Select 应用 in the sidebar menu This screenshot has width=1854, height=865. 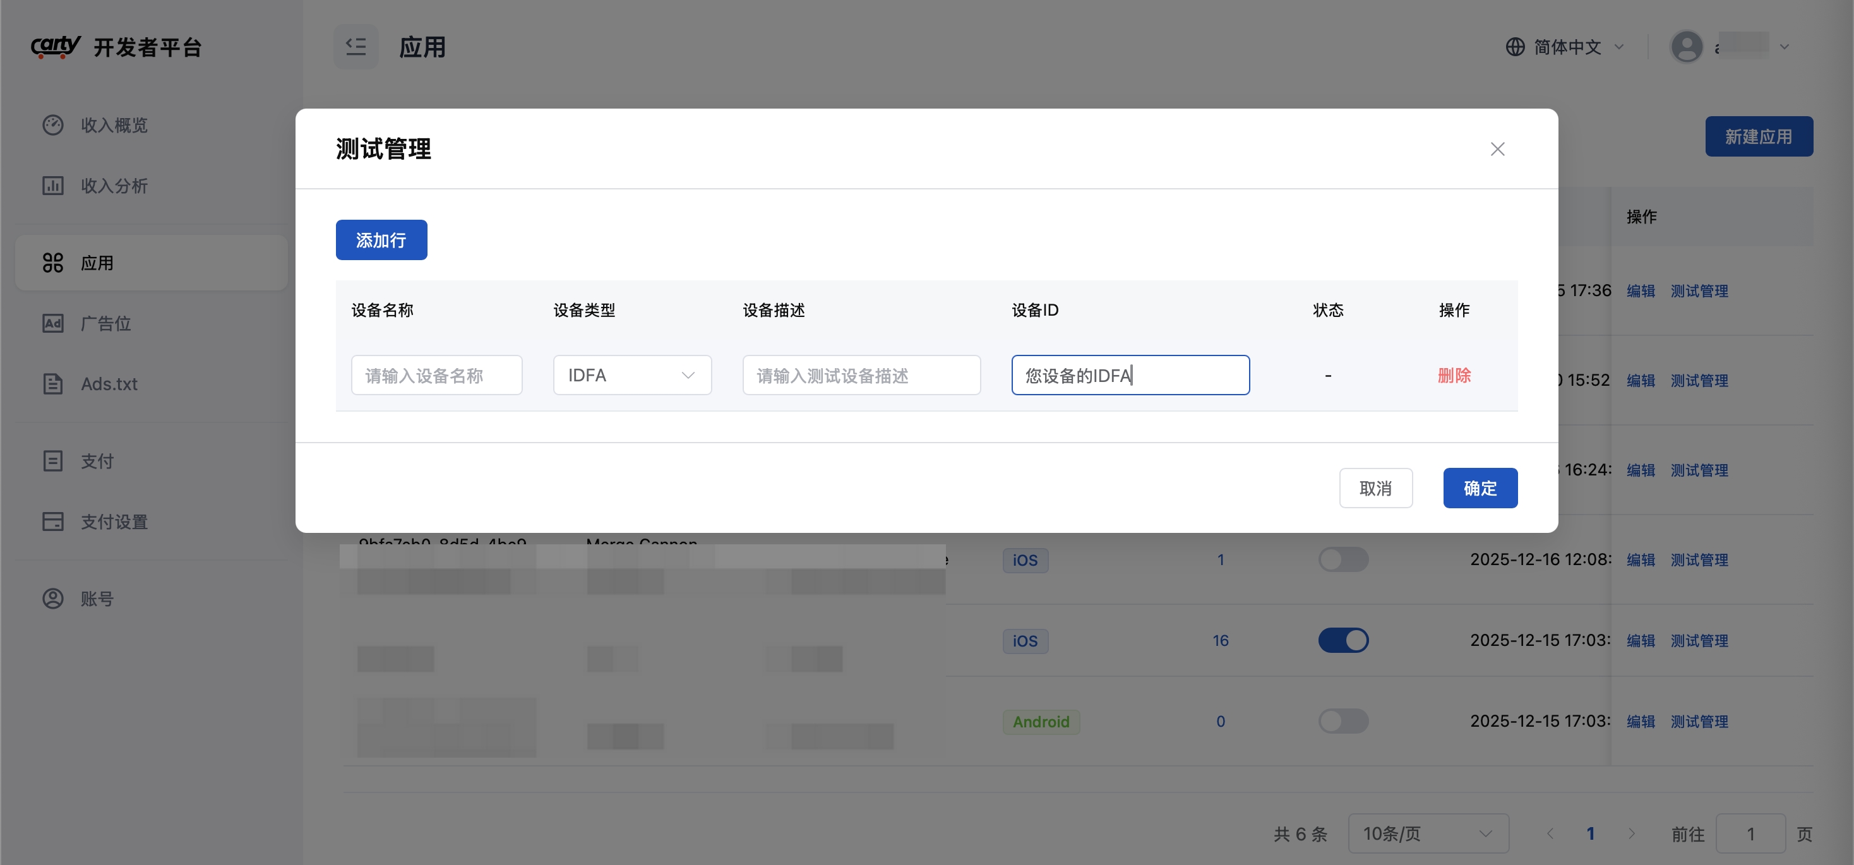pos(97,263)
